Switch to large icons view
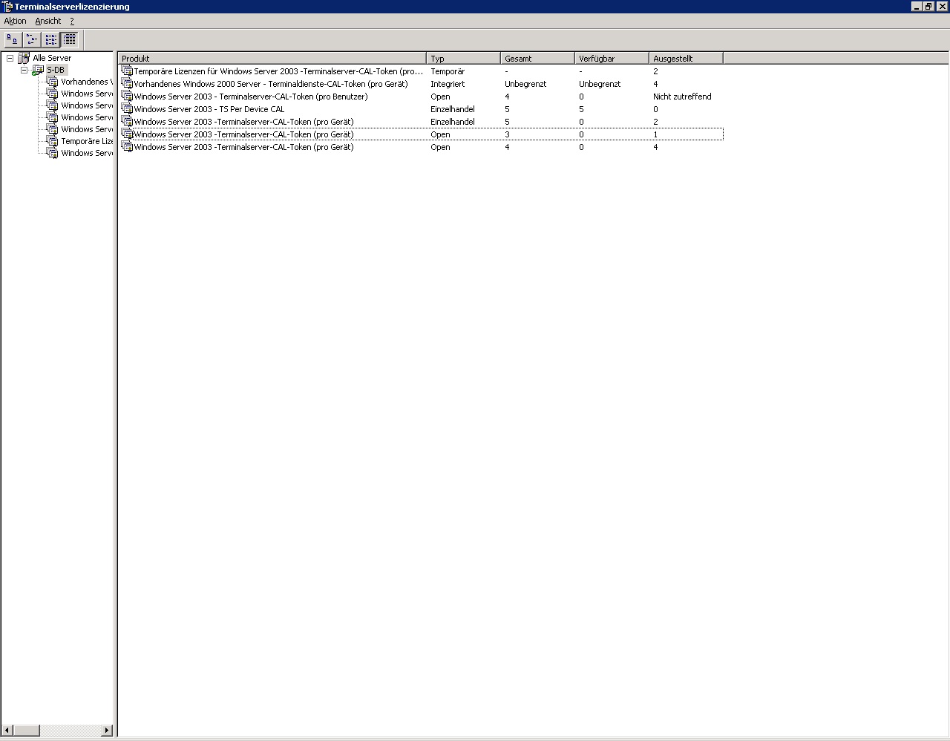Viewport: 950px width, 741px height. [x=13, y=39]
